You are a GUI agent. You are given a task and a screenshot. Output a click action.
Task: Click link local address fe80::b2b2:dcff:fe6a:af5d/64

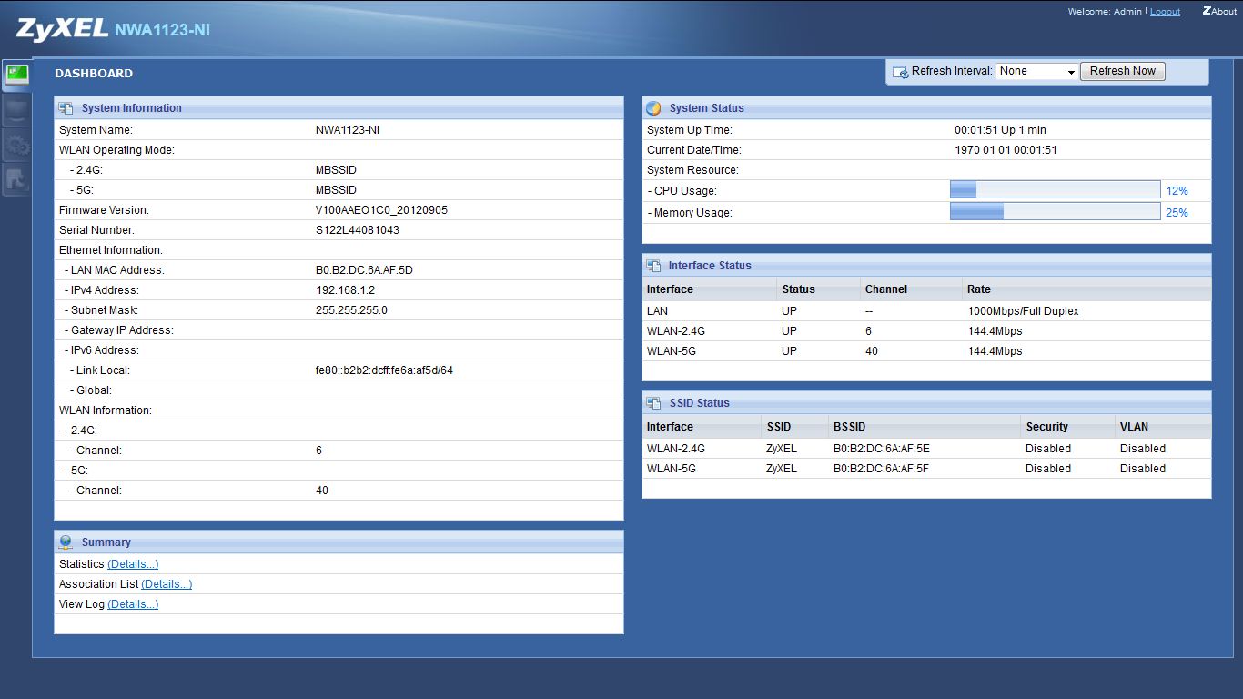[384, 370]
